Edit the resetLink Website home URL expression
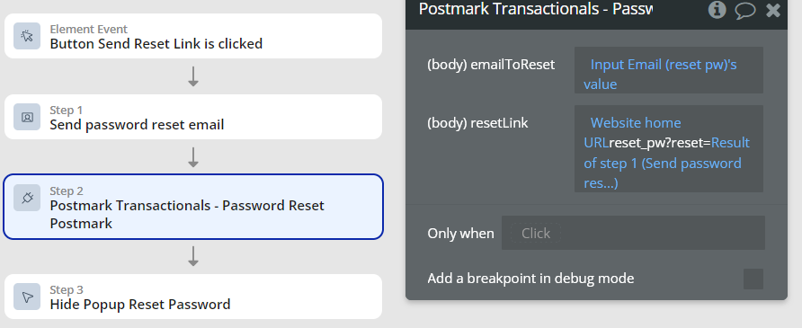 [669, 148]
